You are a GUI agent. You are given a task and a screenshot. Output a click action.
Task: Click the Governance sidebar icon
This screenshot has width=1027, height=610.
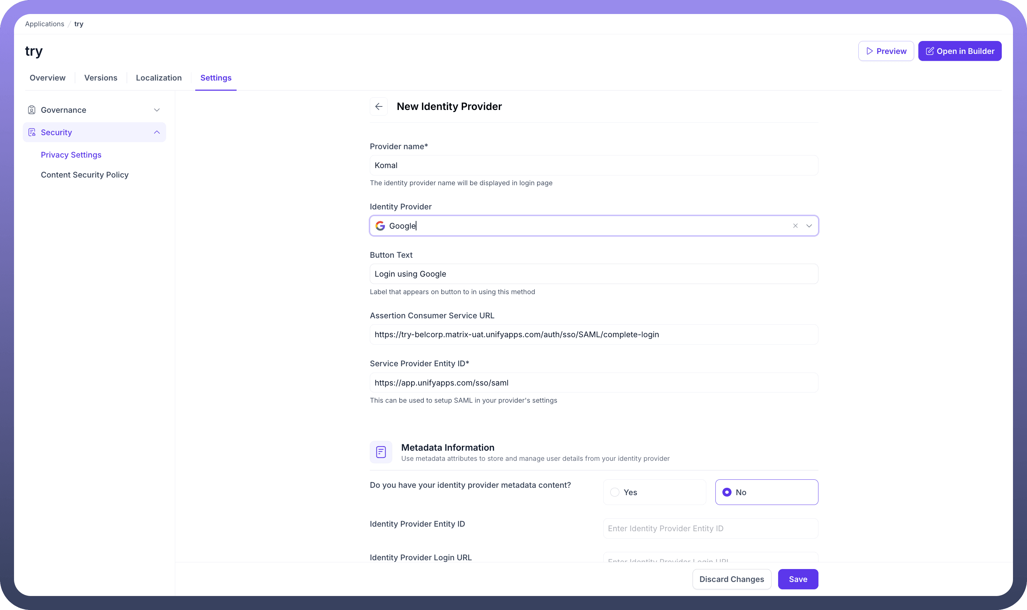[x=32, y=110]
